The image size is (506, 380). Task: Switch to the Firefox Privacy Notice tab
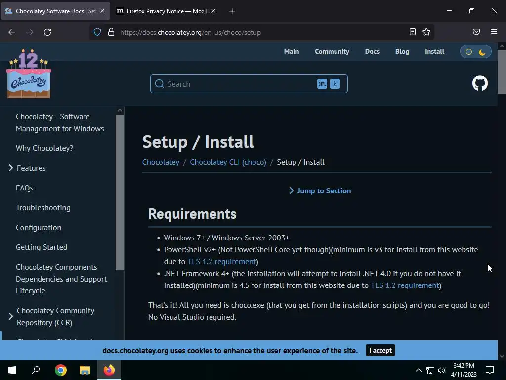tap(167, 11)
